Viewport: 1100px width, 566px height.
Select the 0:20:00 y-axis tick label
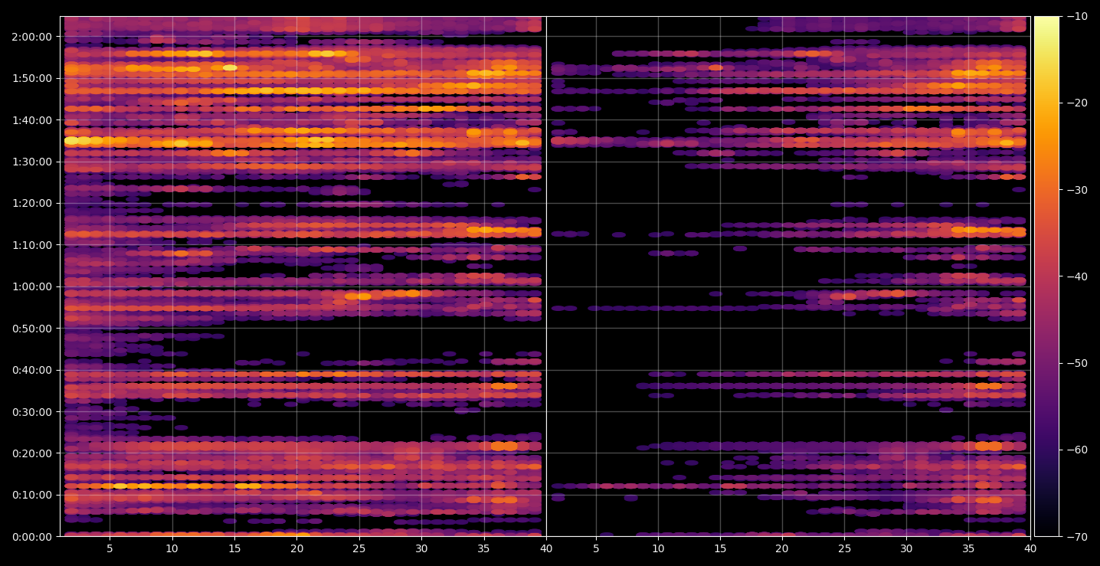tap(32, 453)
